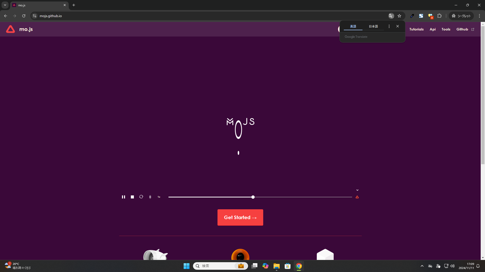Stop the animation with the square button
The image size is (485, 272).
pyautogui.click(x=132, y=197)
